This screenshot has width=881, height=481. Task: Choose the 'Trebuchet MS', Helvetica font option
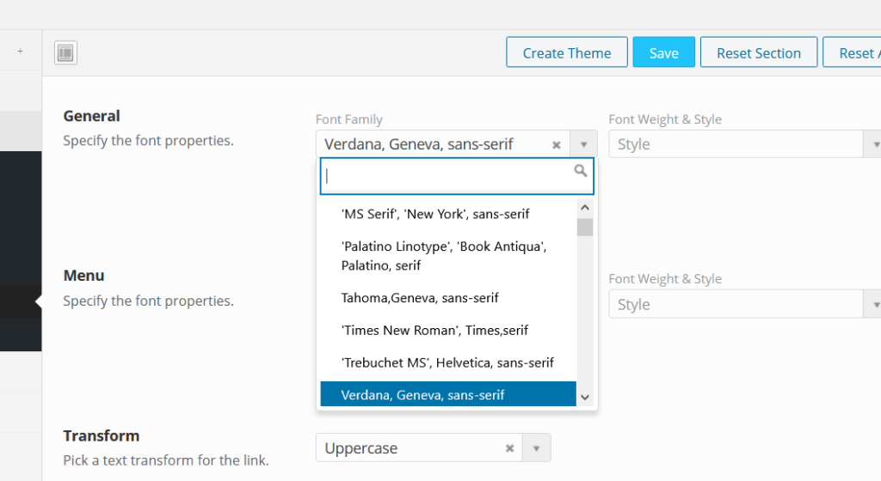447,362
